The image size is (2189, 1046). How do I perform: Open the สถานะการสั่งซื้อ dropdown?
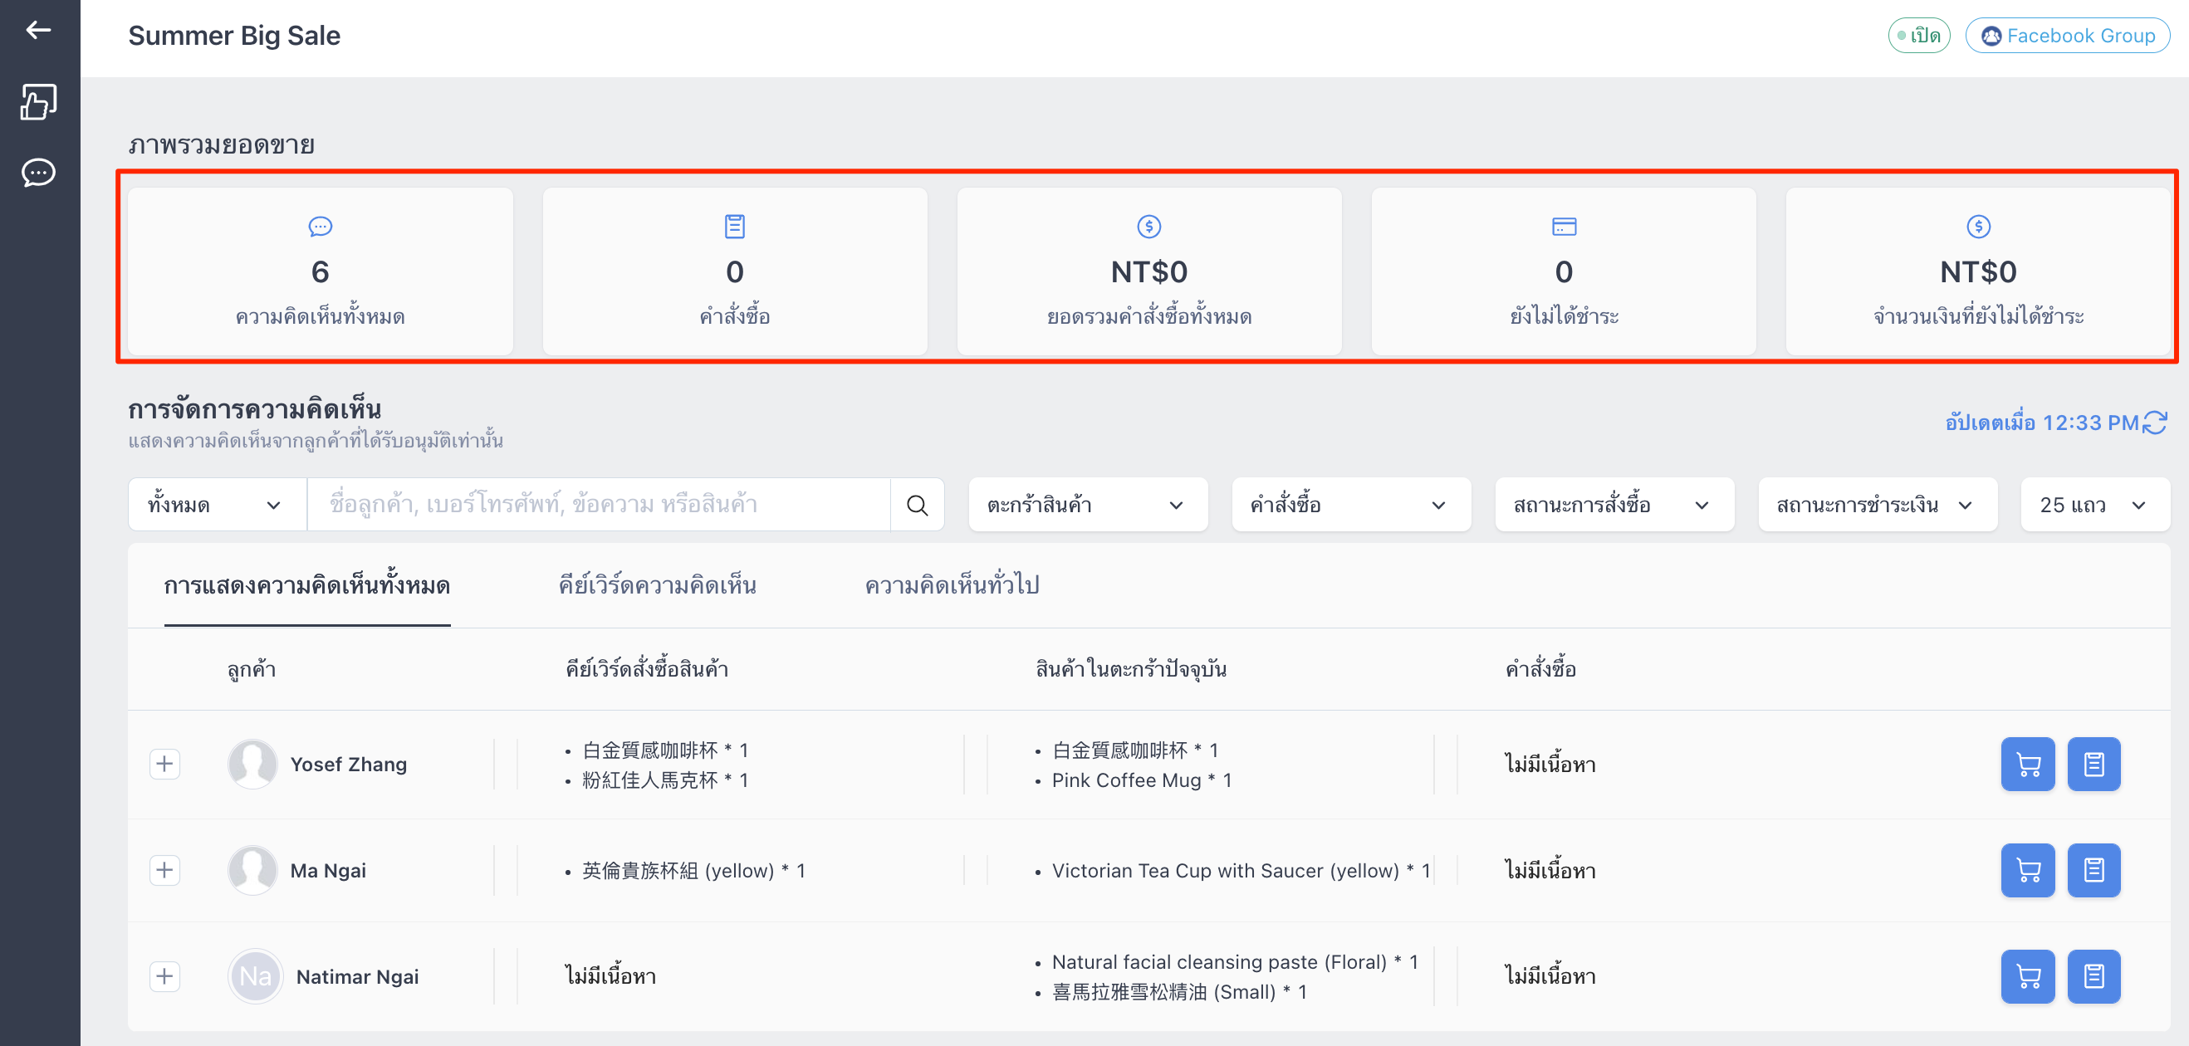pyautogui.click(x=1614, y=506)
